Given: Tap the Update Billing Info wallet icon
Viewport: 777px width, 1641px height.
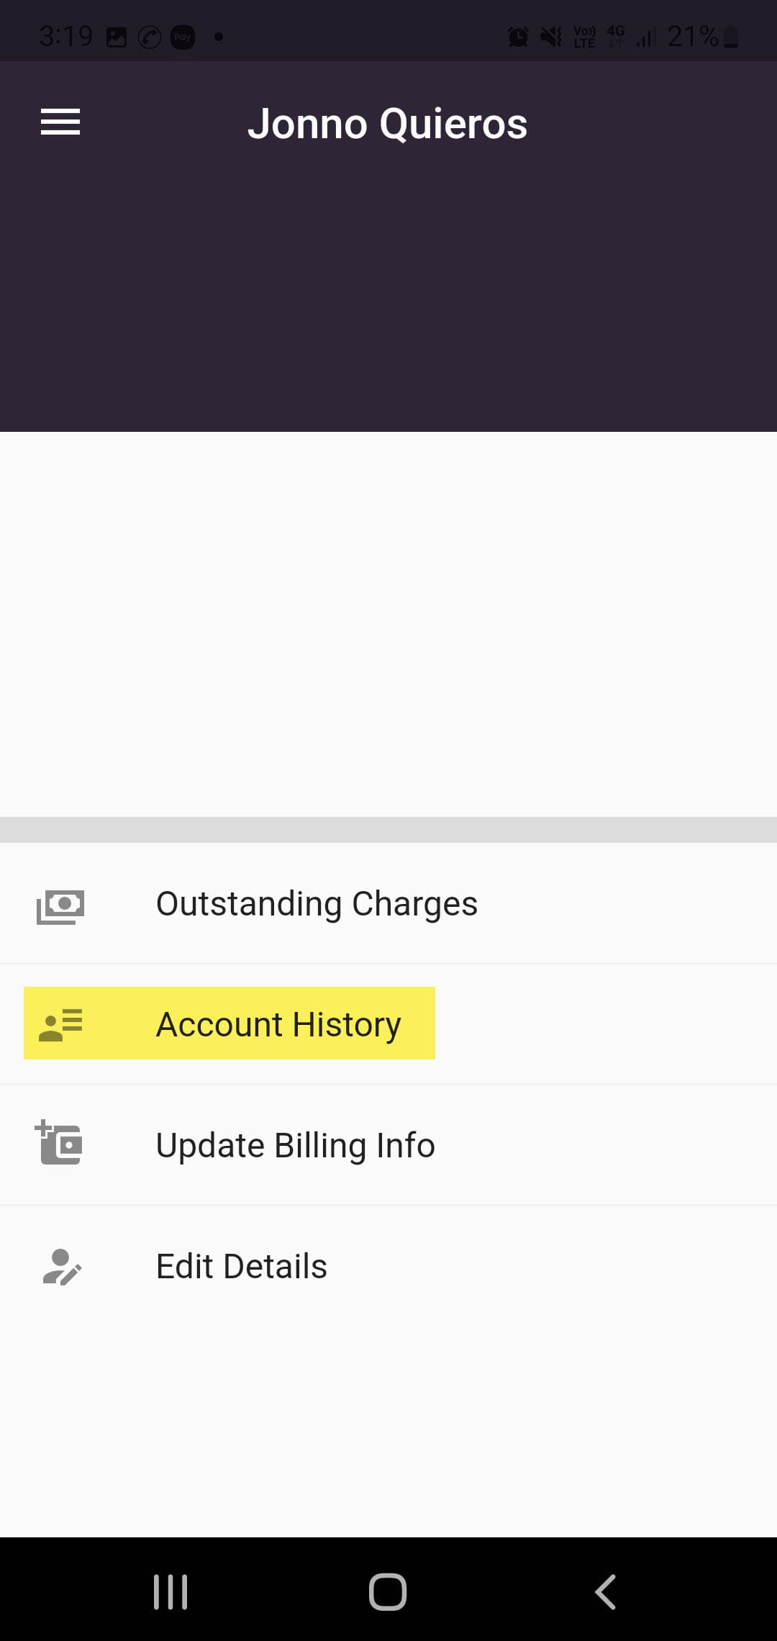Looking at the screenshot, I should pyautogui.click(x=59, y=1143).
